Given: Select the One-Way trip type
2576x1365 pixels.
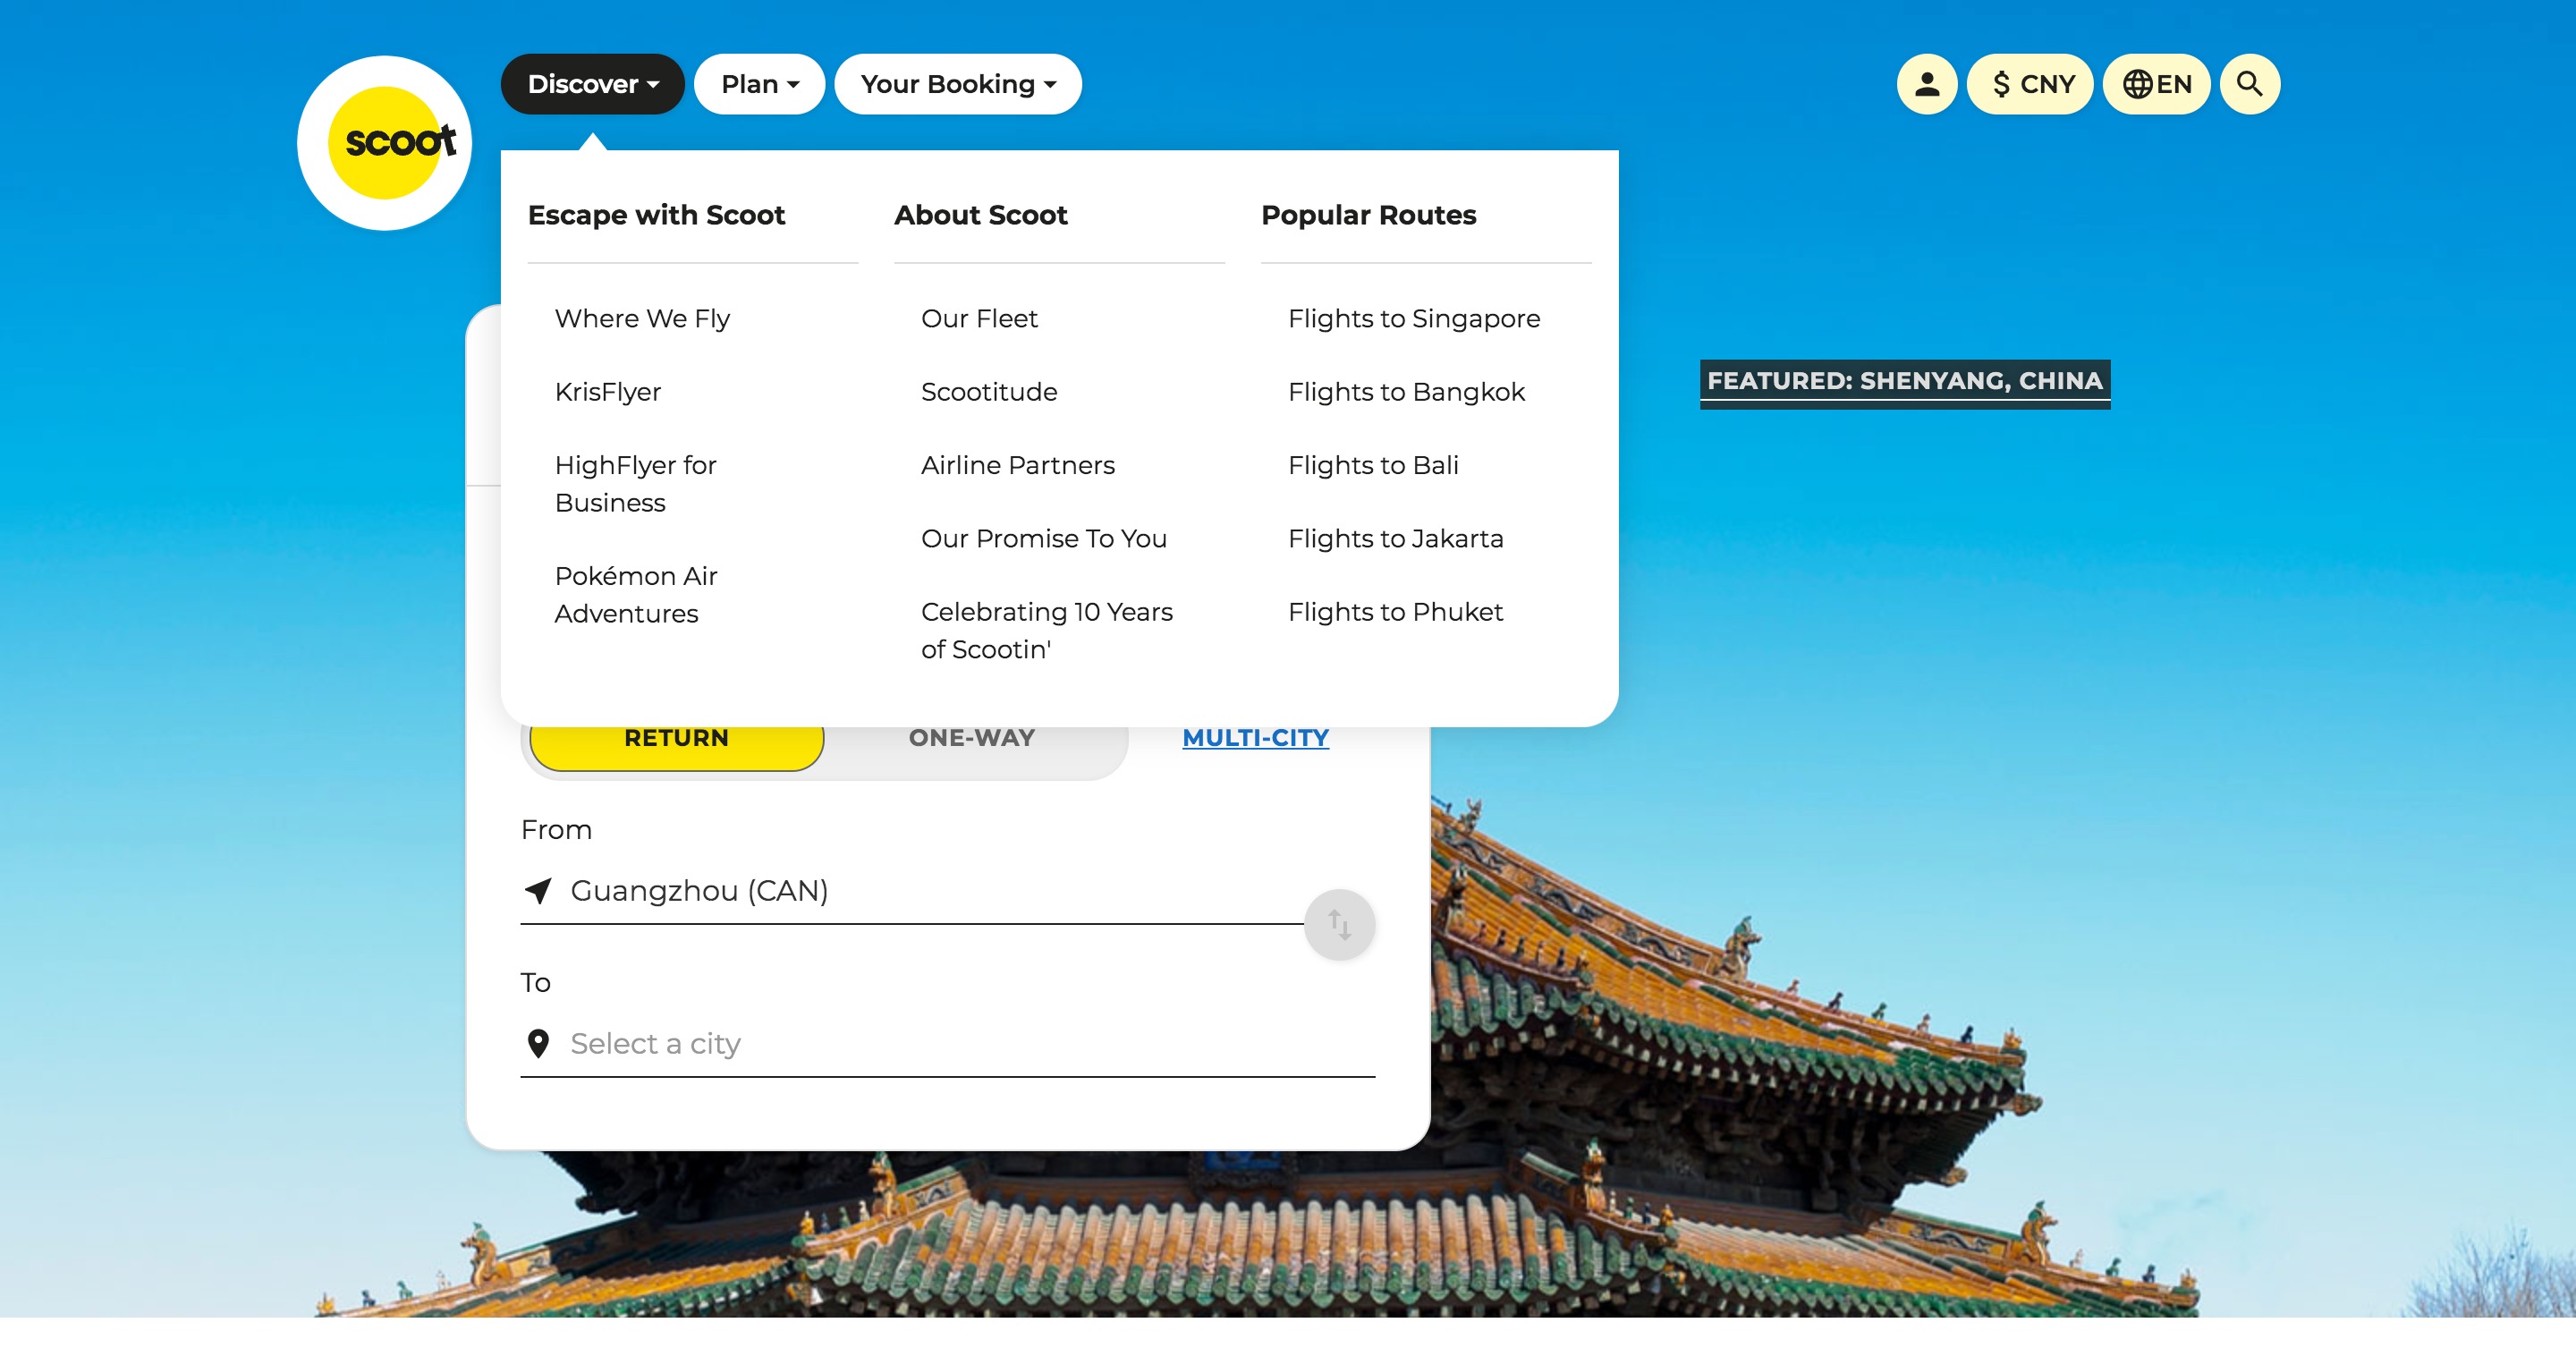Looking at the screenshot, I should [x=972, y=738].
